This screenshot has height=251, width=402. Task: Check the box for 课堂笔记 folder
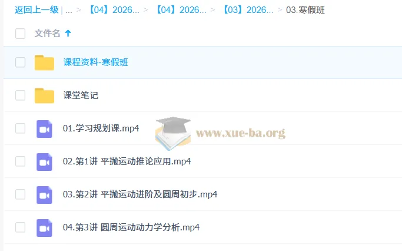coord(20,95)
